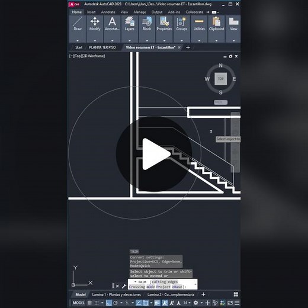The height and width of the screenshot is (308, 308).
Task: Expand the command line history arrow
Action: click(195, 284)
